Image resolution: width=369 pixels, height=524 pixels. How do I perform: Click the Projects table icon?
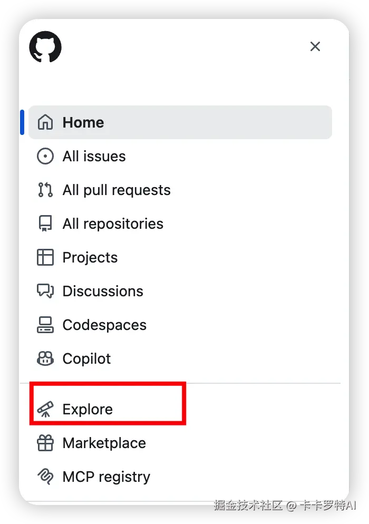pos(45,257)
